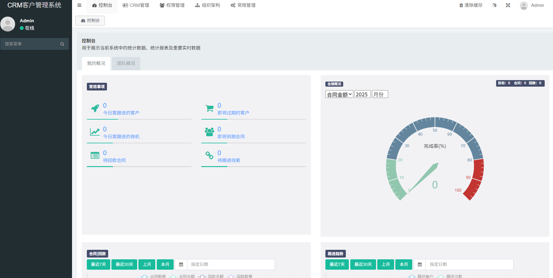This screenshot has width=553, height=278.
Task: Click the 月份 month input field
Action: (380, 94)
